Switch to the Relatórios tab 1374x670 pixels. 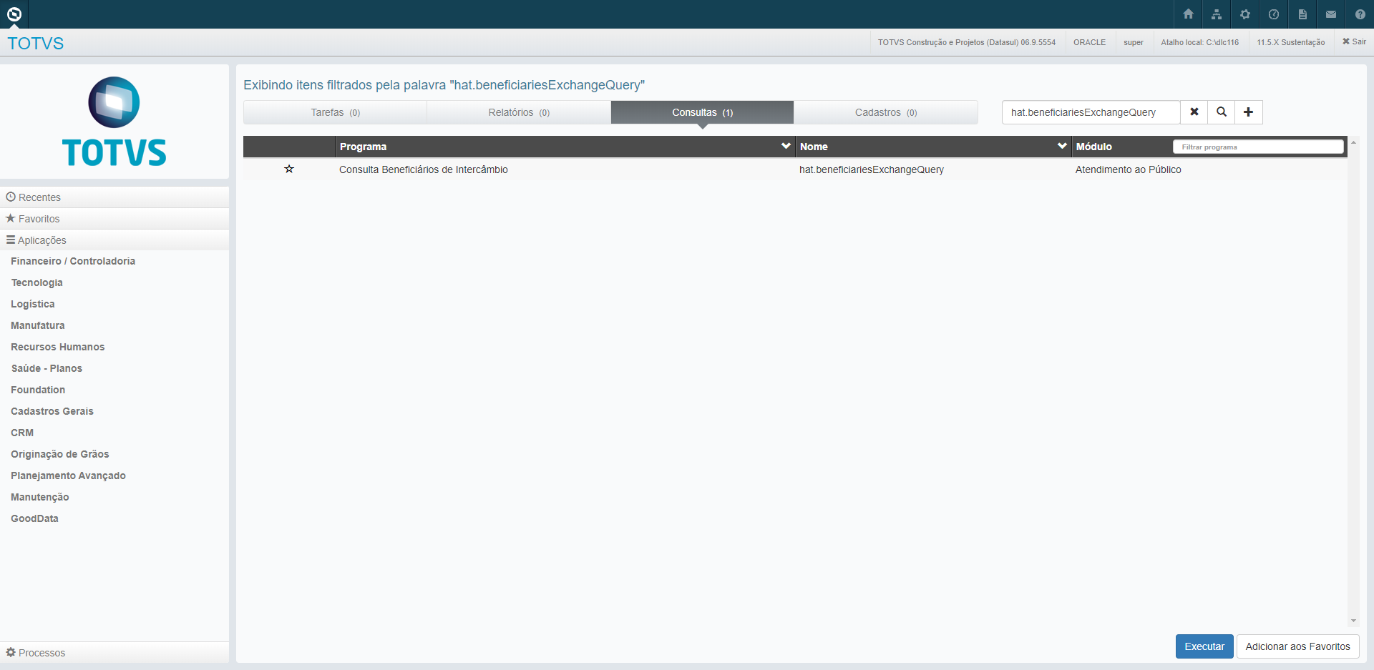tap(519, 112)
